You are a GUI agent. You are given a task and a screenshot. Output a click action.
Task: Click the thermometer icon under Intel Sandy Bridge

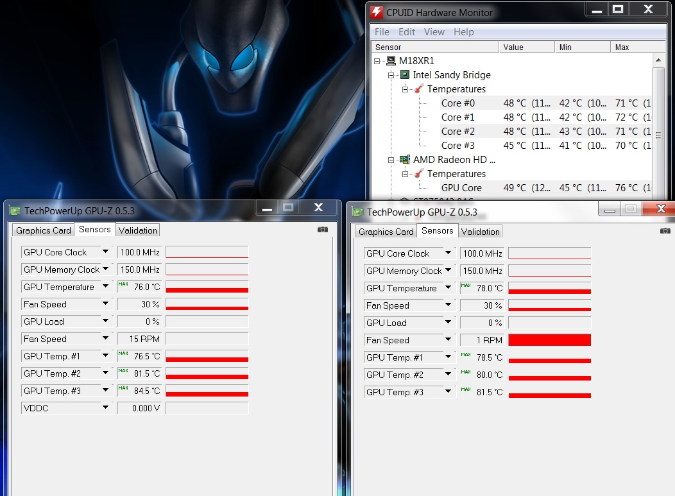click(419, 89)
